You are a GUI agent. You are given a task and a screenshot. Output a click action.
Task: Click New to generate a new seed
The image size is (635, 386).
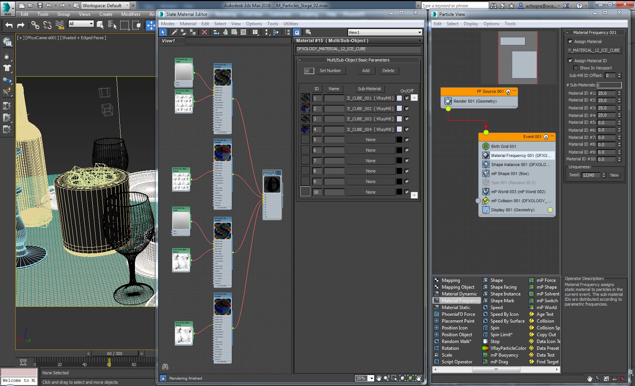pyautogui.click(x=614, y=174)
